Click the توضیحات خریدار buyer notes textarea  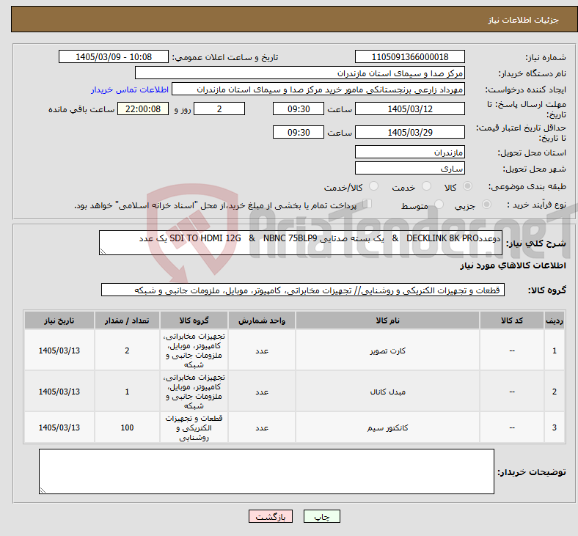coord(266,471)
